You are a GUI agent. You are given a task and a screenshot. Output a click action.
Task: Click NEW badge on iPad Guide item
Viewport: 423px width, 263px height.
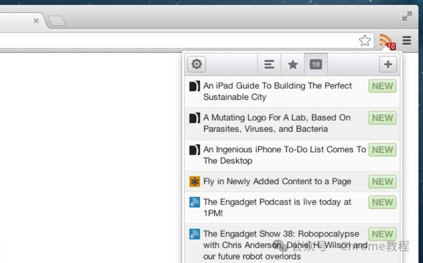pos(383,86)
